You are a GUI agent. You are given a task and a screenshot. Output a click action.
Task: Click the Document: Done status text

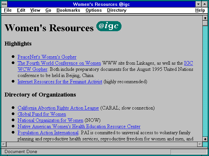[21, 152]
